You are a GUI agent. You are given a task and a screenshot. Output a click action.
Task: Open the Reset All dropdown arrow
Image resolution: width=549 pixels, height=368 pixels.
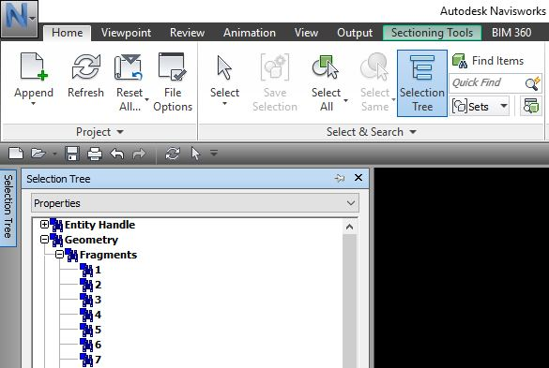click(146, 100)
